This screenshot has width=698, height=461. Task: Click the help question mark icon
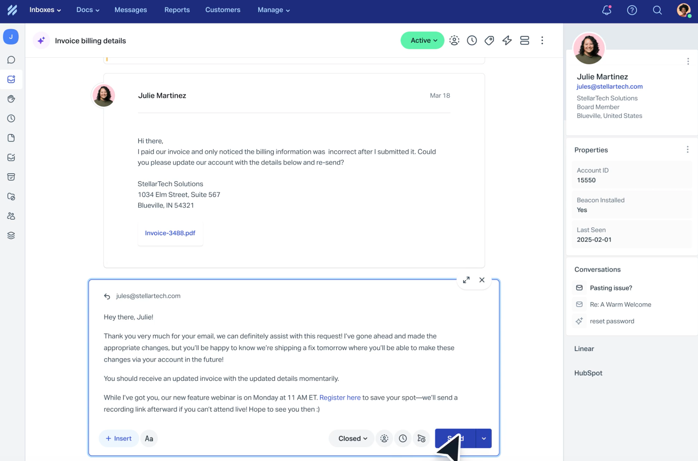(x=632, y=10)
